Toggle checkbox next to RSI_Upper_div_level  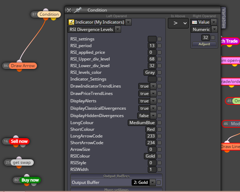(159, 59)
